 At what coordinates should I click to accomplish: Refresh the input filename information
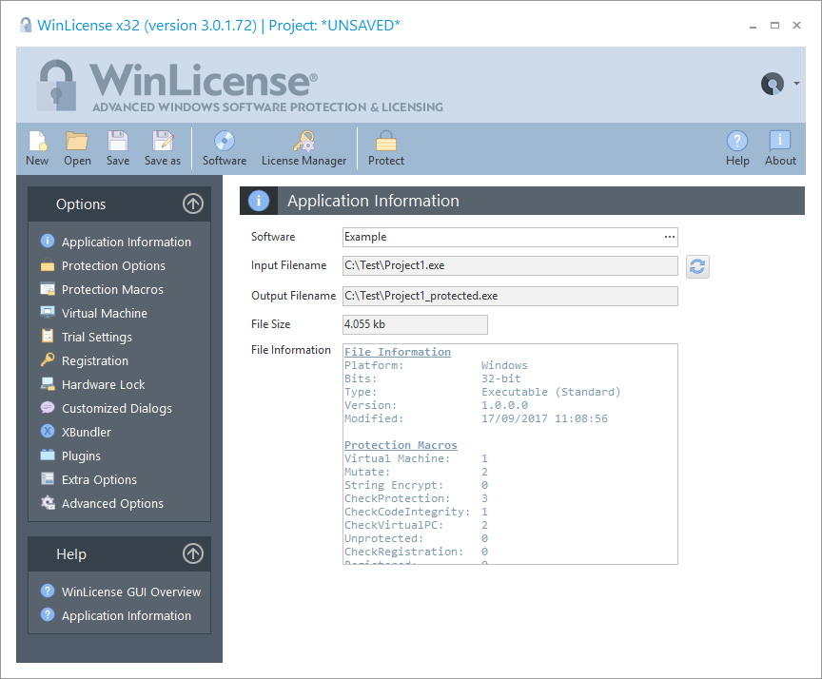click(697, 266)
